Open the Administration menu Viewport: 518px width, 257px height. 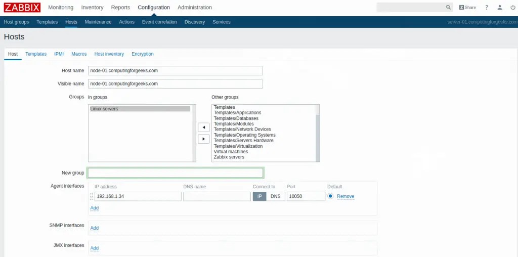click(x=195, y=7)
